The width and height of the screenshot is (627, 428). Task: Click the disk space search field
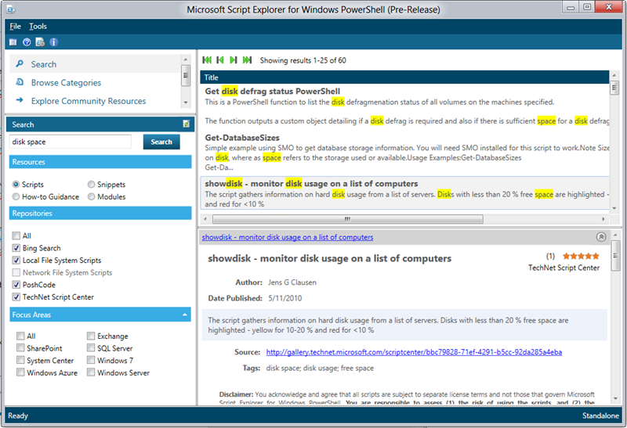click(x=71, y=142)
